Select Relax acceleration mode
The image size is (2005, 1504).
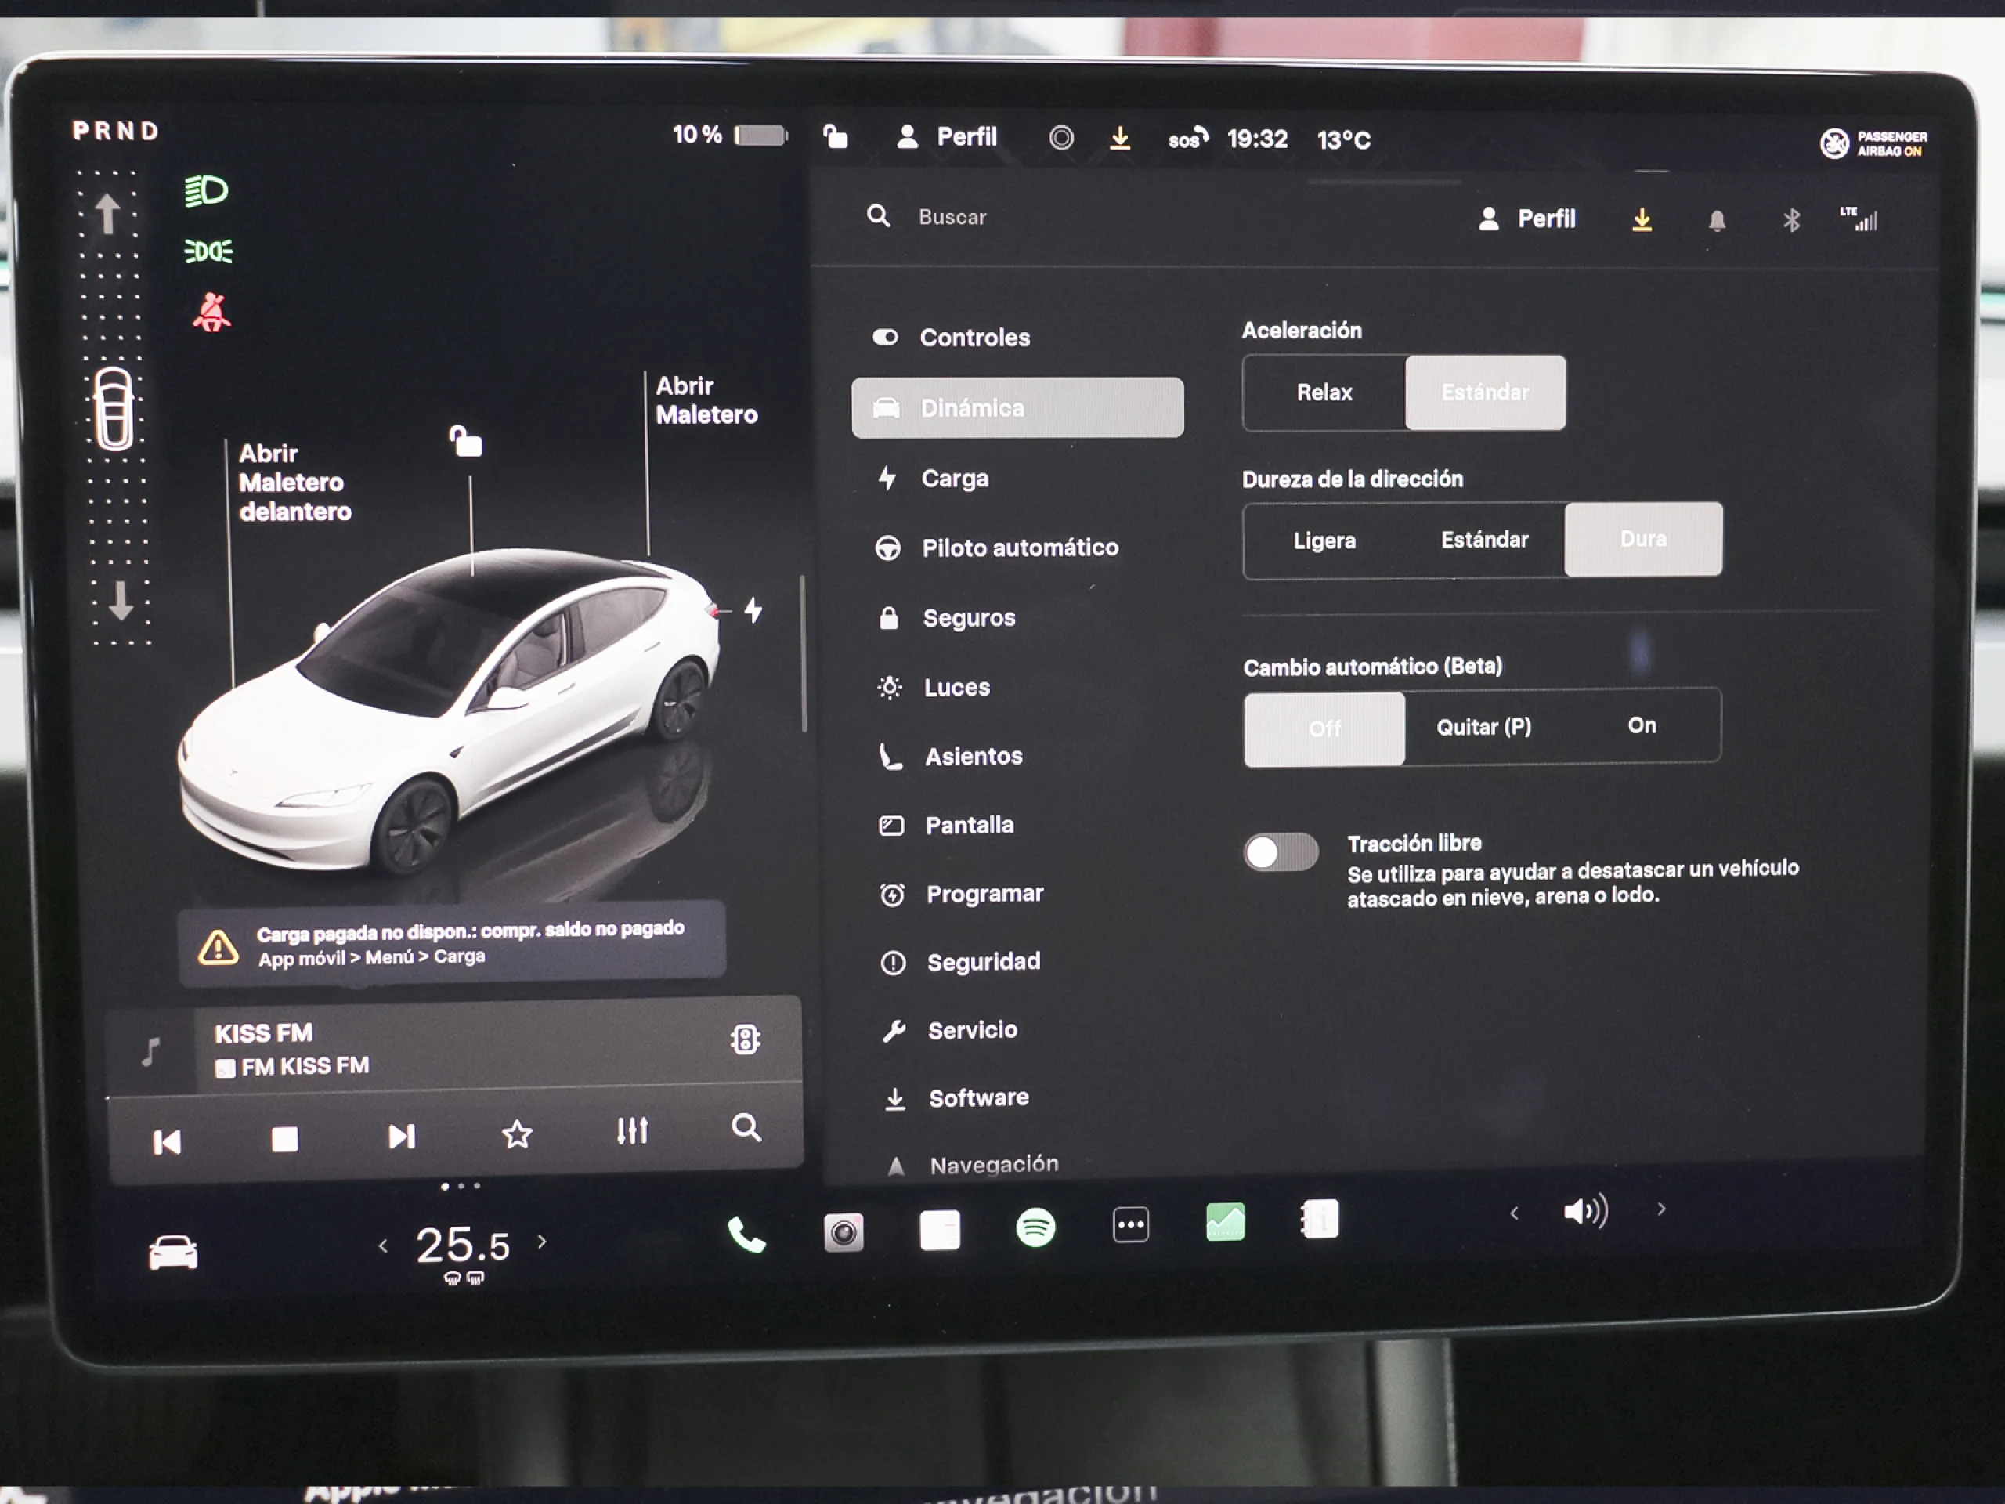1324,392
